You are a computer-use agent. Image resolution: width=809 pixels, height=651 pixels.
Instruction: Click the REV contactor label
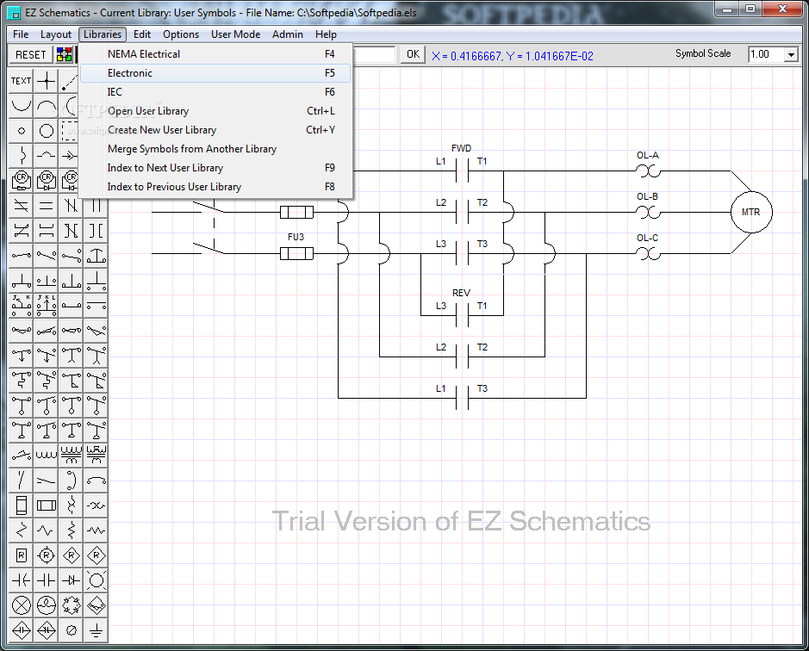(x=461, y=293)
